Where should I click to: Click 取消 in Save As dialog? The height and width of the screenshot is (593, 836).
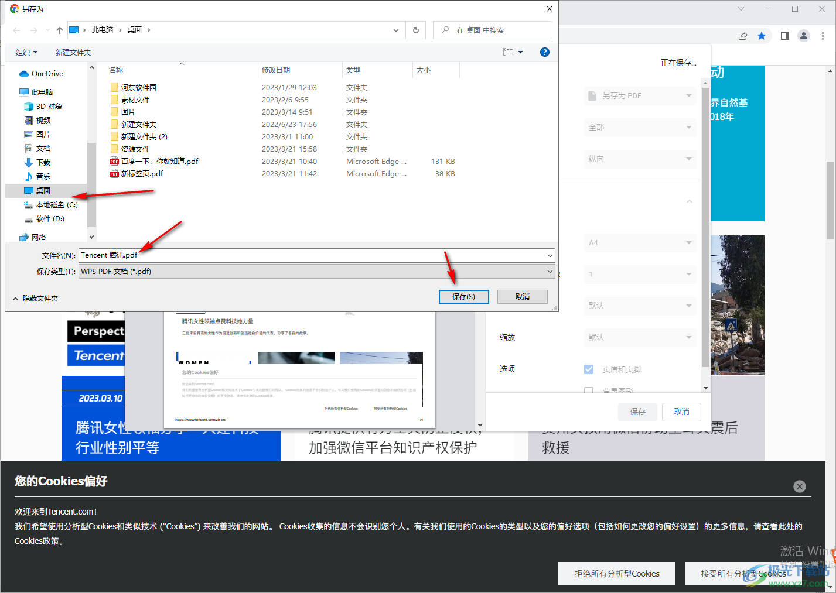523,297
